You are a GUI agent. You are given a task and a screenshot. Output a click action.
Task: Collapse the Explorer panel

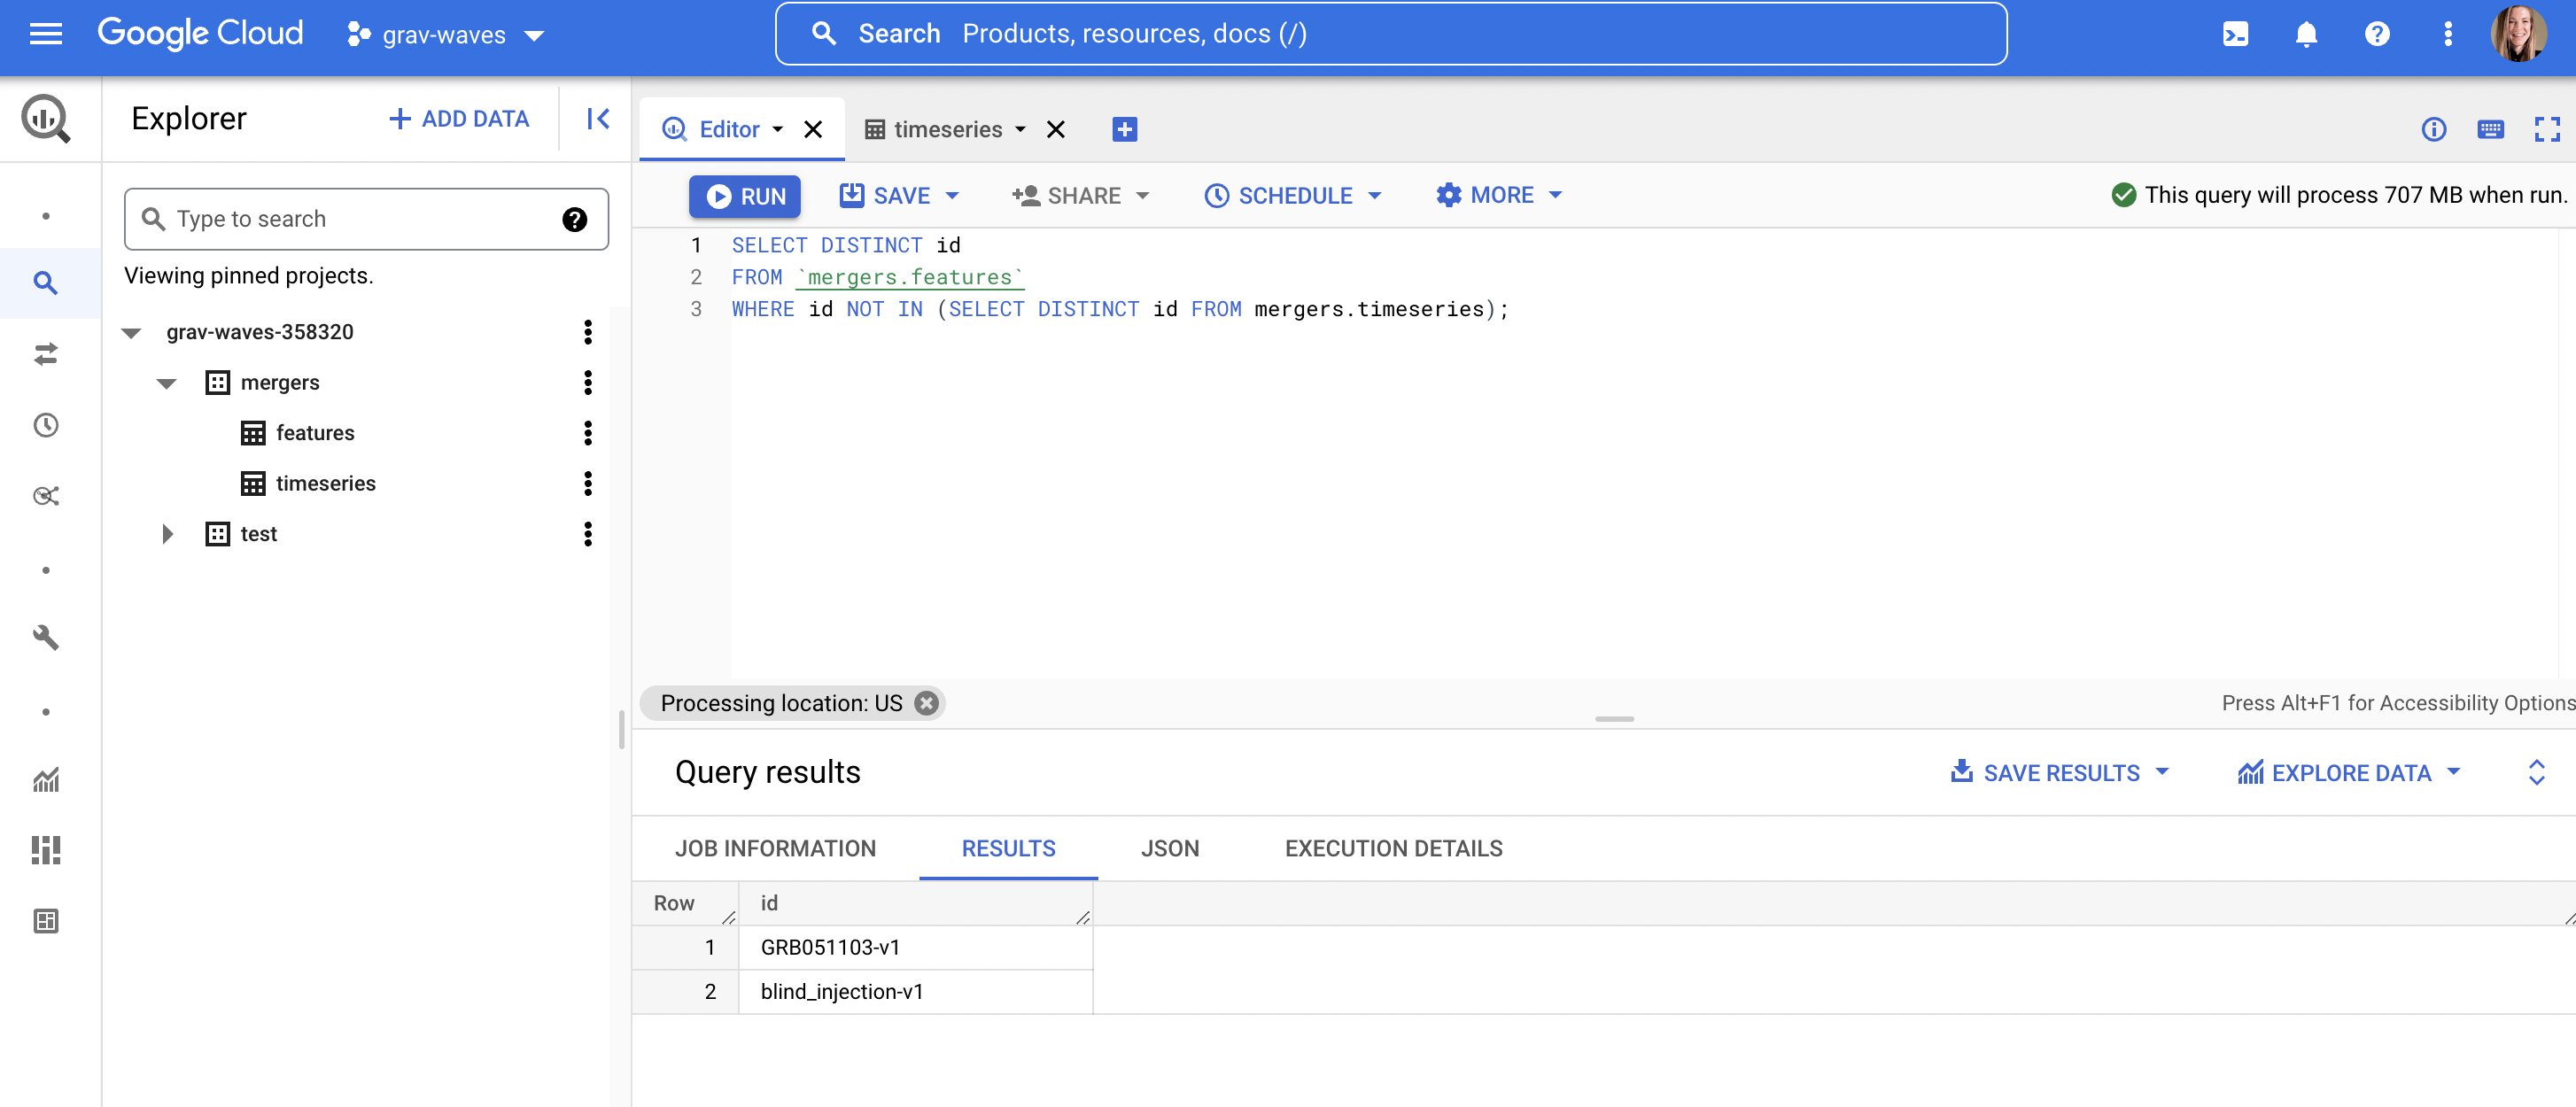pos(598,119)
